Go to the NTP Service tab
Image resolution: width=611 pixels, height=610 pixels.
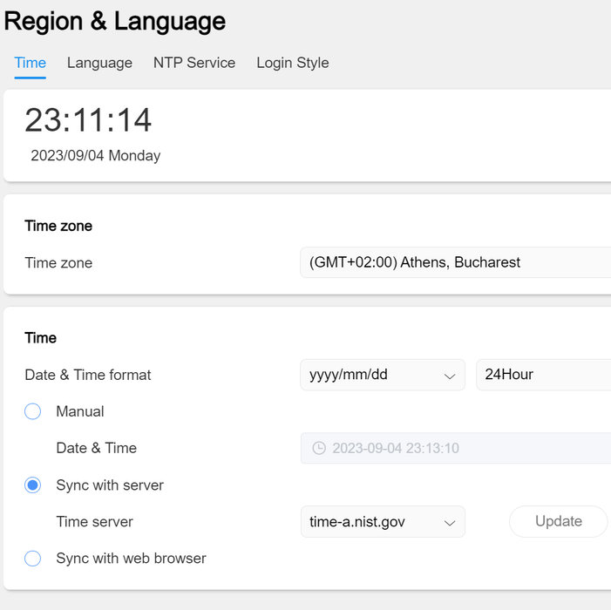coord(194,63)
